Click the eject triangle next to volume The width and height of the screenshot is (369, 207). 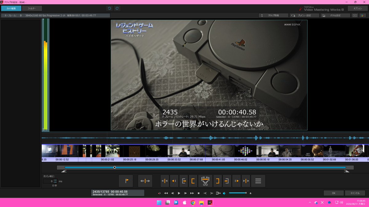pos(250,193)
